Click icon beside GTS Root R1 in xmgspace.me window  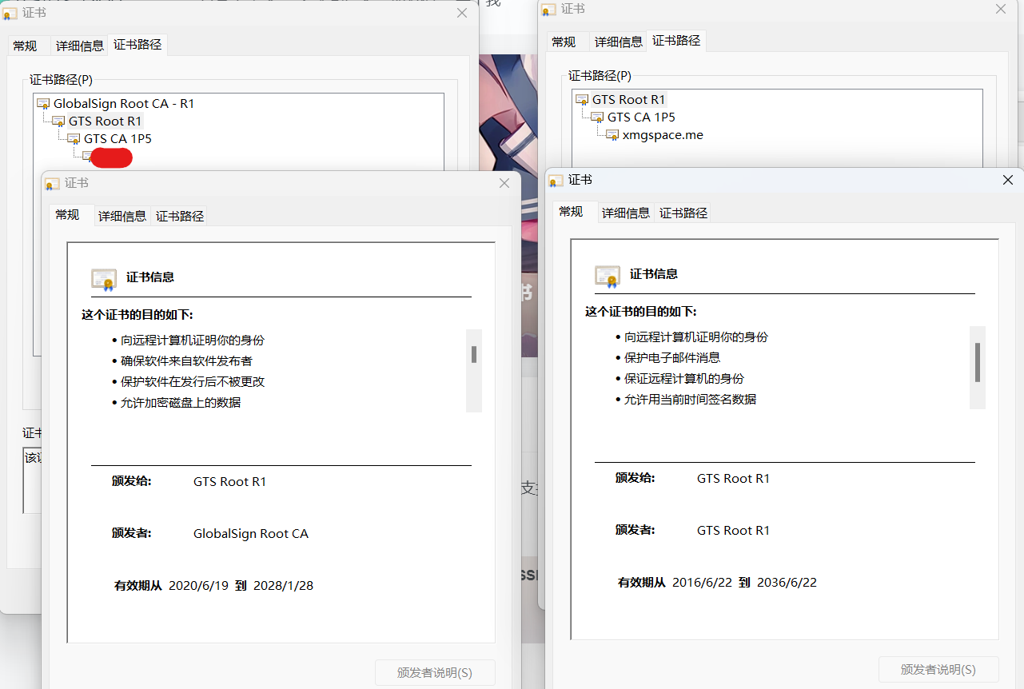[x=582, y=100]
